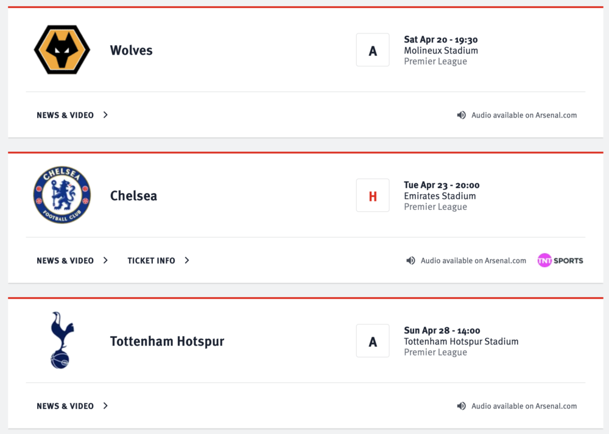
Task: Click the Chelsea club crest
Action: (x=62, y=195)
